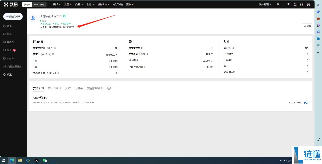Viewport: 322px width, 164px height.
Task: Click the 400.76 transaction total value
Action: coord(209,54)
